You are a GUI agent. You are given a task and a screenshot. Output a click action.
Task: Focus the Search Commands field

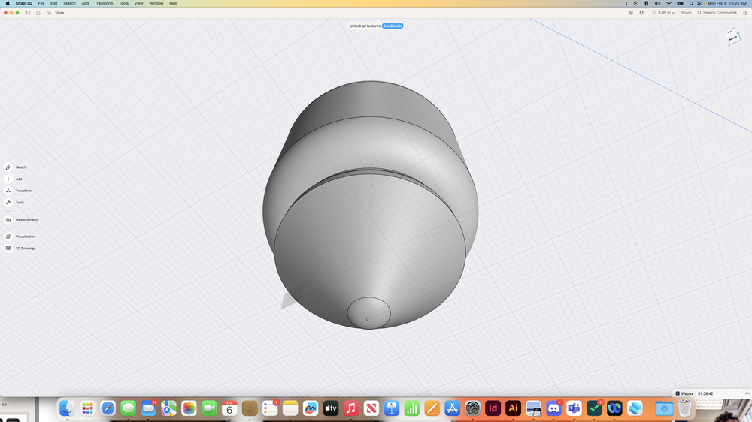coord(717,13)
